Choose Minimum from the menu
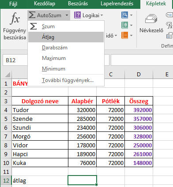The width and height of the screenshot is (173, 187). tap(66, 69)
